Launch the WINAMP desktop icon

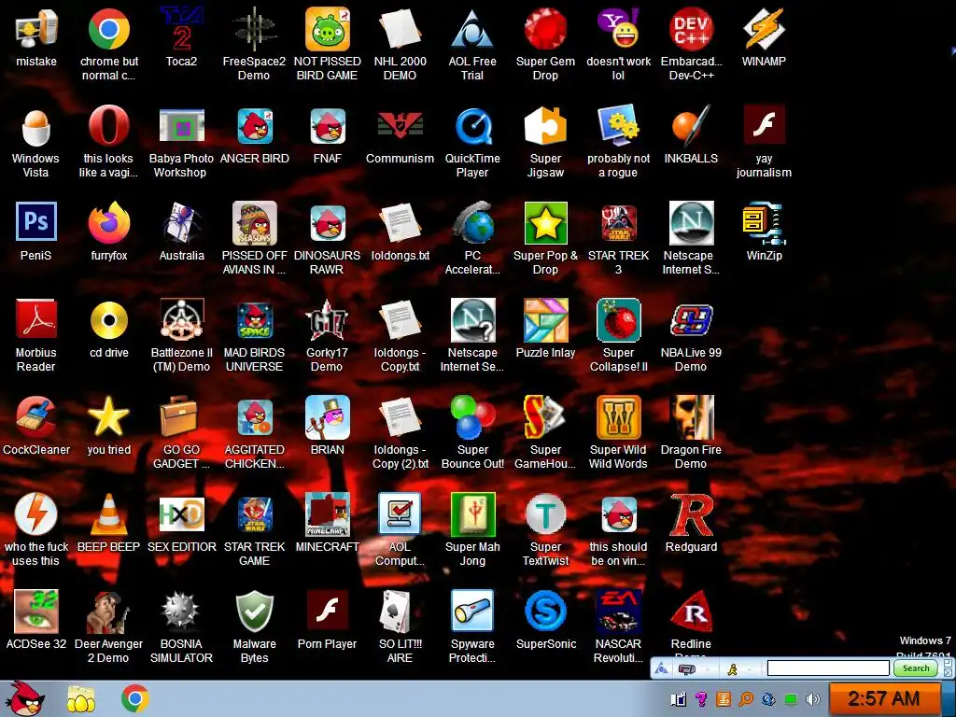point(764,29)
